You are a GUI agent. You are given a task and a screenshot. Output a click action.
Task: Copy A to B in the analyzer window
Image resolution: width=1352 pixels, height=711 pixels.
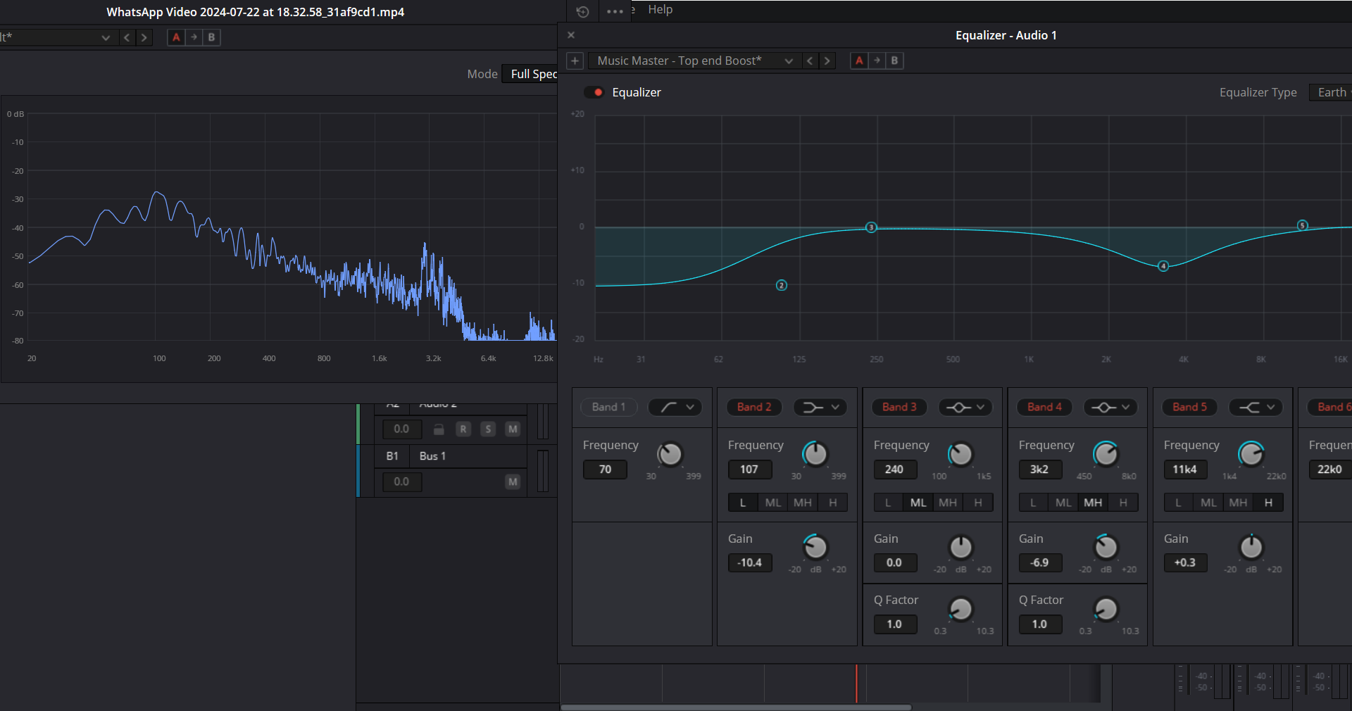[x=194, y=37]
